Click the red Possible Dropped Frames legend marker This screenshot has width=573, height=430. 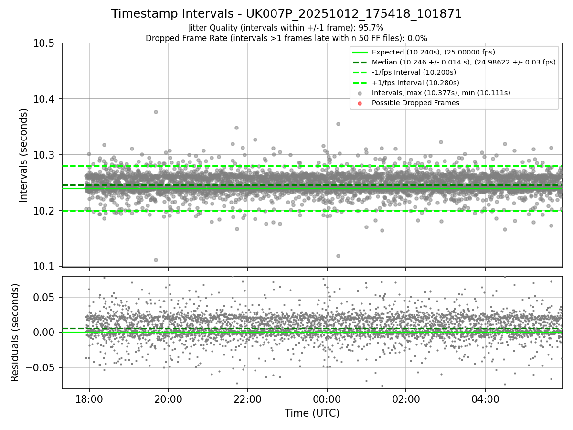click(360, 103)
